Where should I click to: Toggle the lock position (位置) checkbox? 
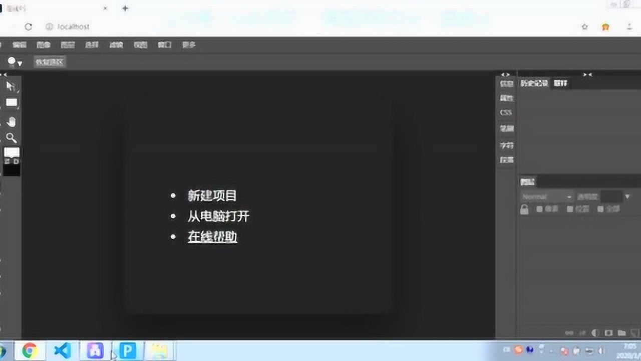pos(570,209)
